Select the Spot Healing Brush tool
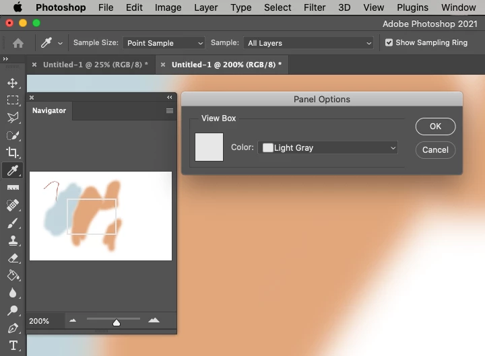 coord(13,205)
